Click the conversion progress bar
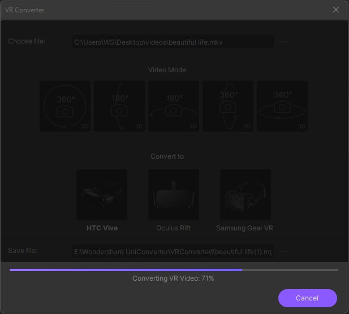349x314 pixels. 174,270
